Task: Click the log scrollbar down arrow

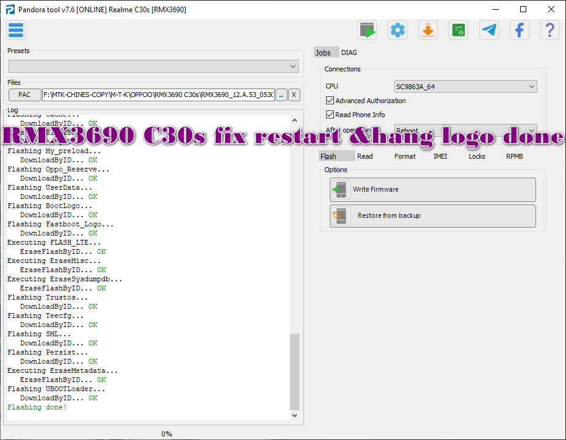Action: click(x=294, y=416)
